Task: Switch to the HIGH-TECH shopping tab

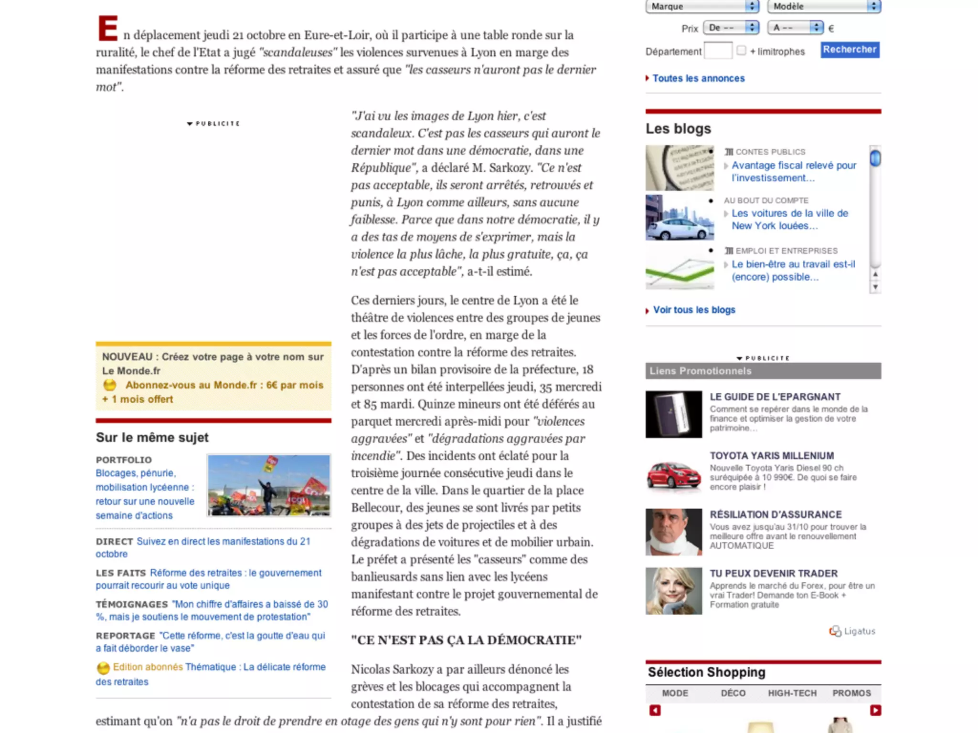Action: (792, 693)
